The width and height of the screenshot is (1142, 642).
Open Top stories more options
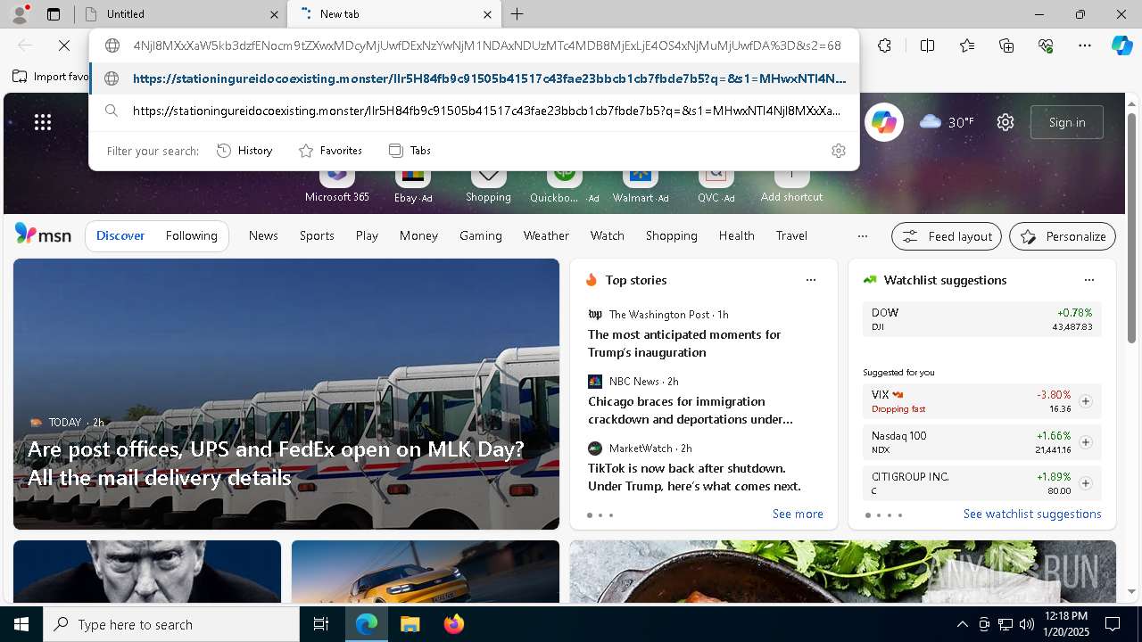[811, 280]
